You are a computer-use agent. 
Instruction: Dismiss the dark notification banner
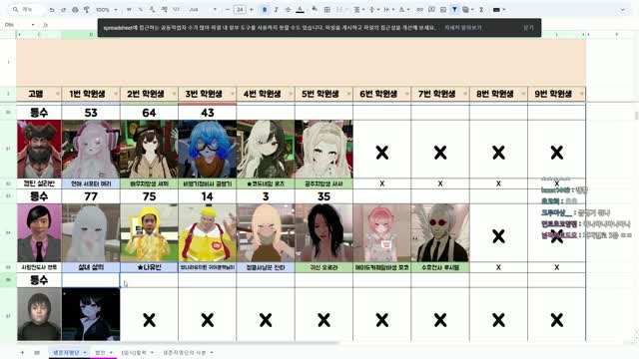[x=528, y=28]
